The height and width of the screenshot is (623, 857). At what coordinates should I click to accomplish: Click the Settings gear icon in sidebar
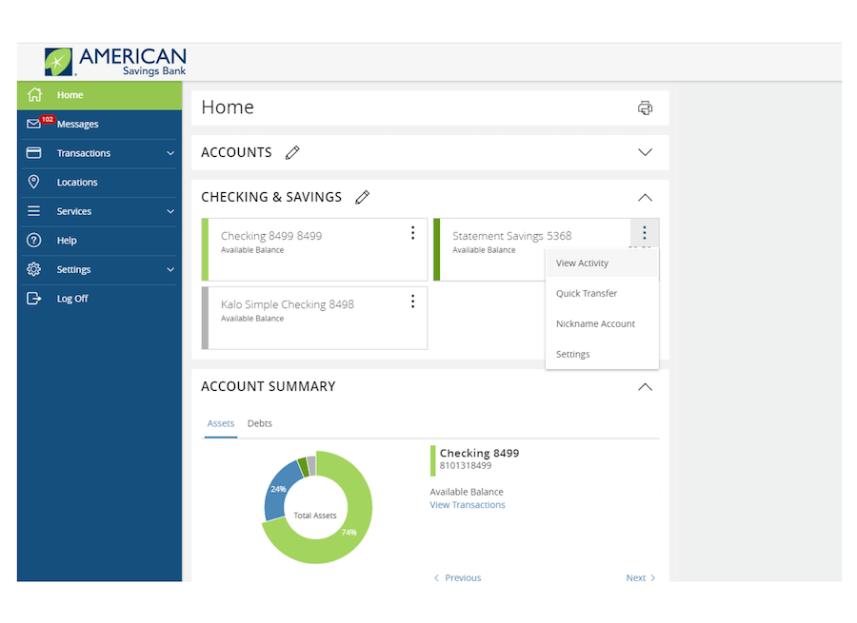pos(33,269)
